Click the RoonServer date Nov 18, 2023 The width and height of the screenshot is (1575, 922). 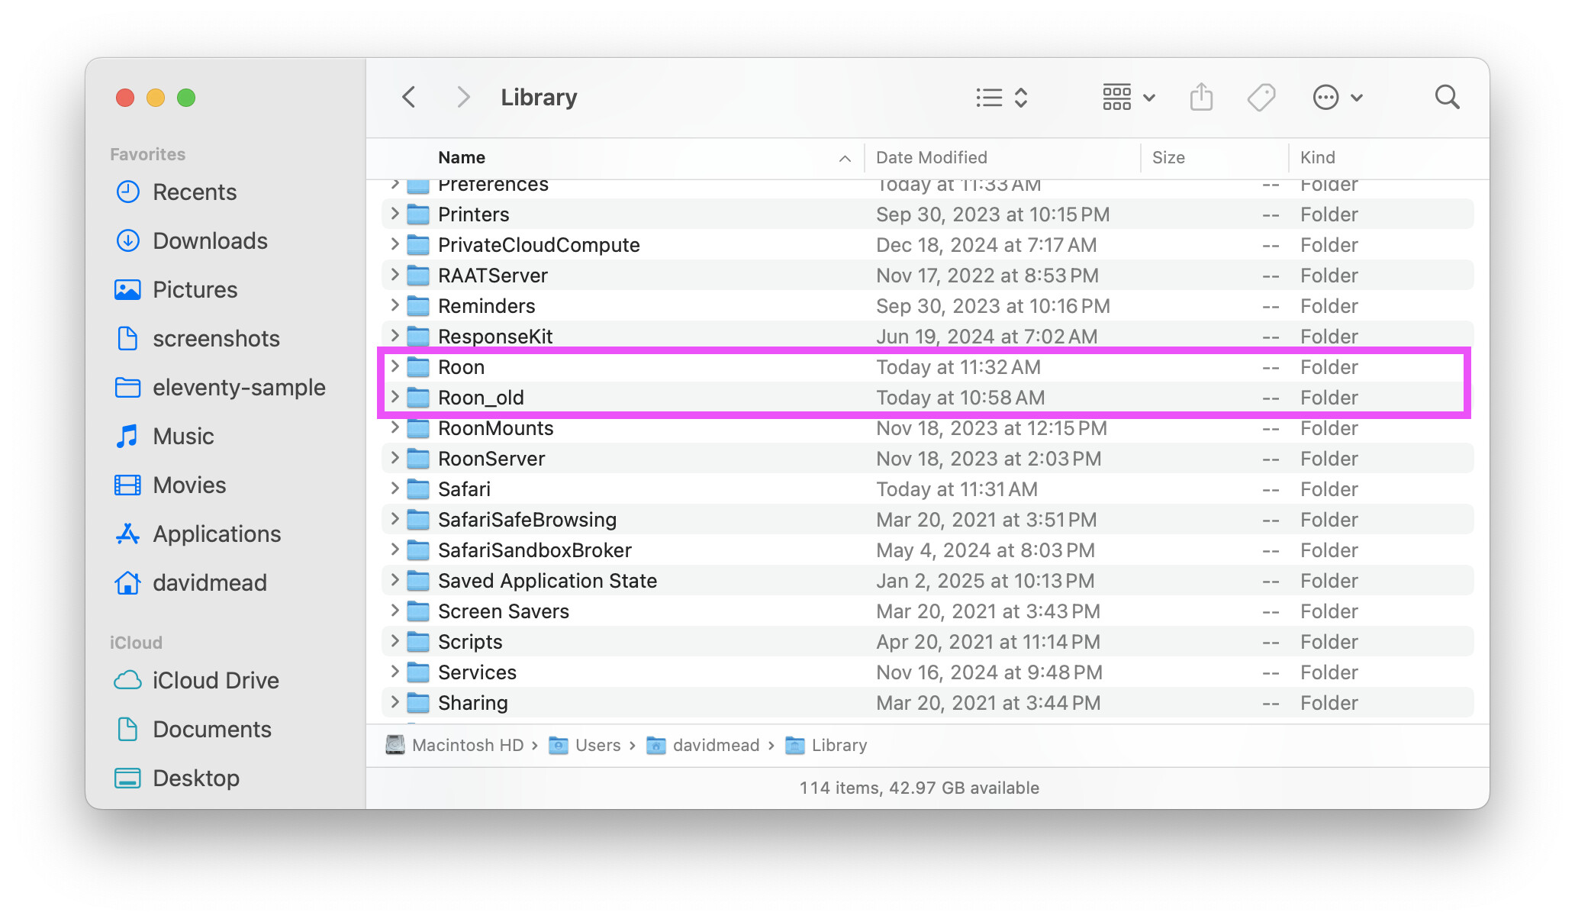[x=988, y=459]
